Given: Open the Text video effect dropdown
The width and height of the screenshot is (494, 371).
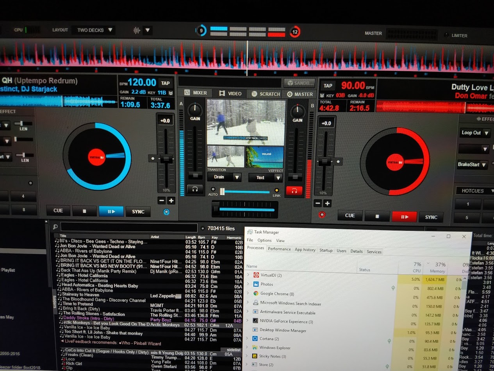Looking at the screenshot, I should (265, 177).
